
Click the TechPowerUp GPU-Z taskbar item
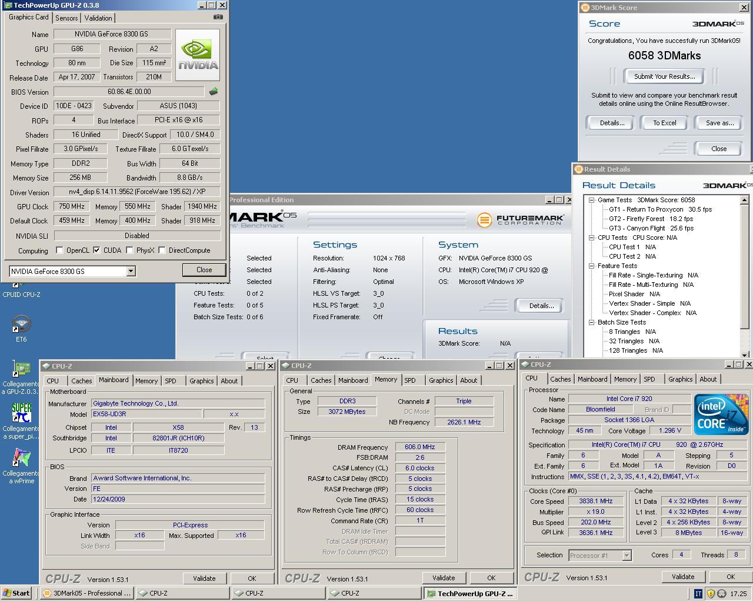[x=471, y=593]
